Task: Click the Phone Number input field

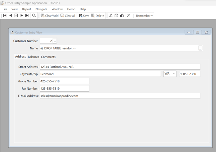Action: tap(64, 81)
